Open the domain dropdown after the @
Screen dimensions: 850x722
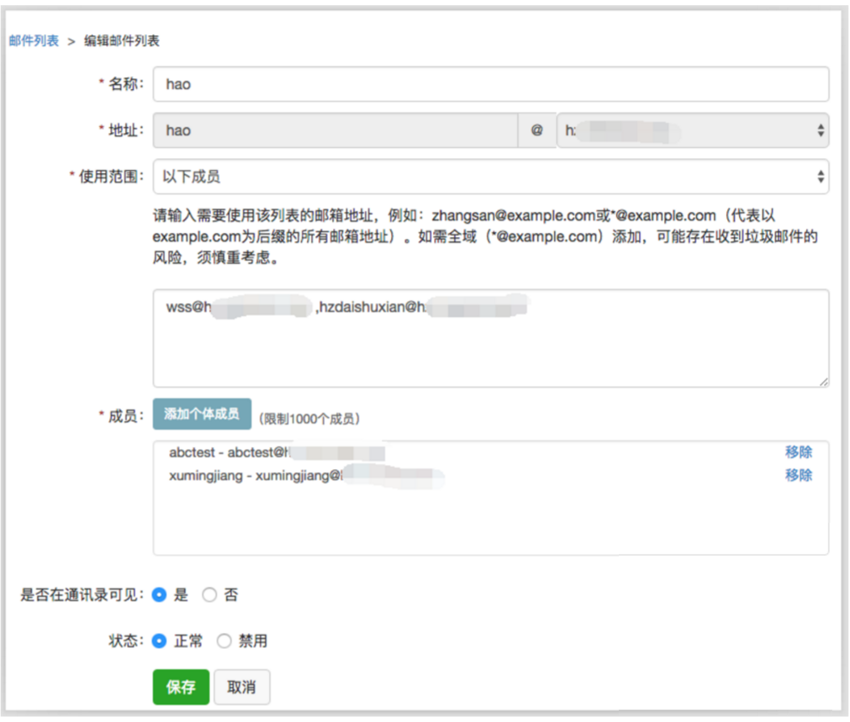pyautogui.click(x=692, y=130)
